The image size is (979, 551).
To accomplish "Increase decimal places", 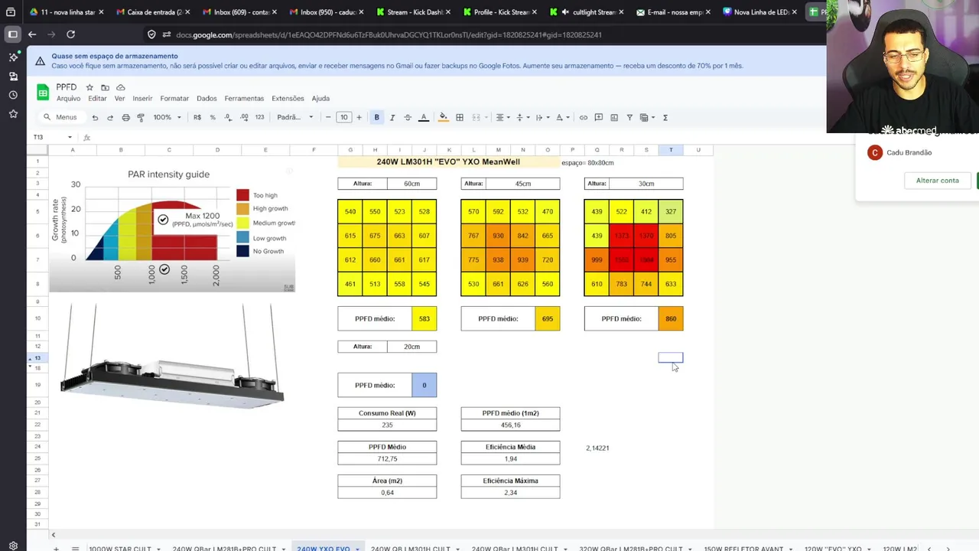I will 244,117.
